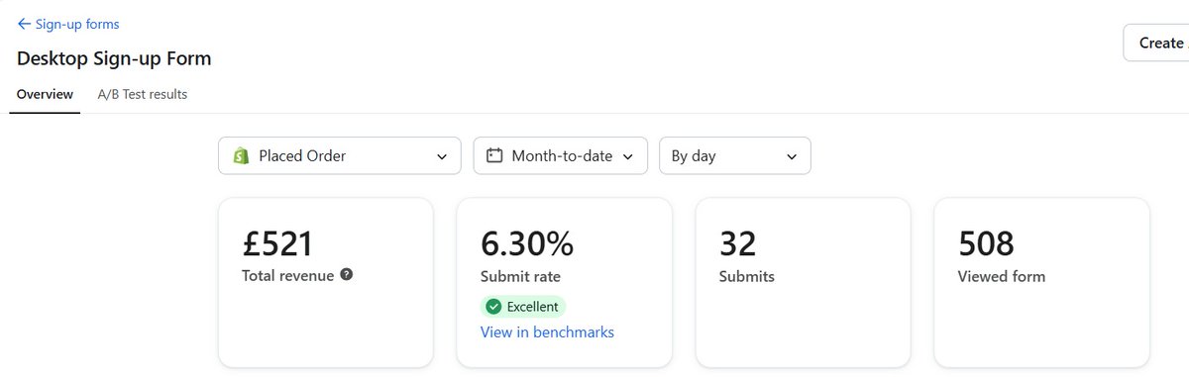Click the green checkmark icon
Screen dimensions: 1189x377
[x=493, y=307]
